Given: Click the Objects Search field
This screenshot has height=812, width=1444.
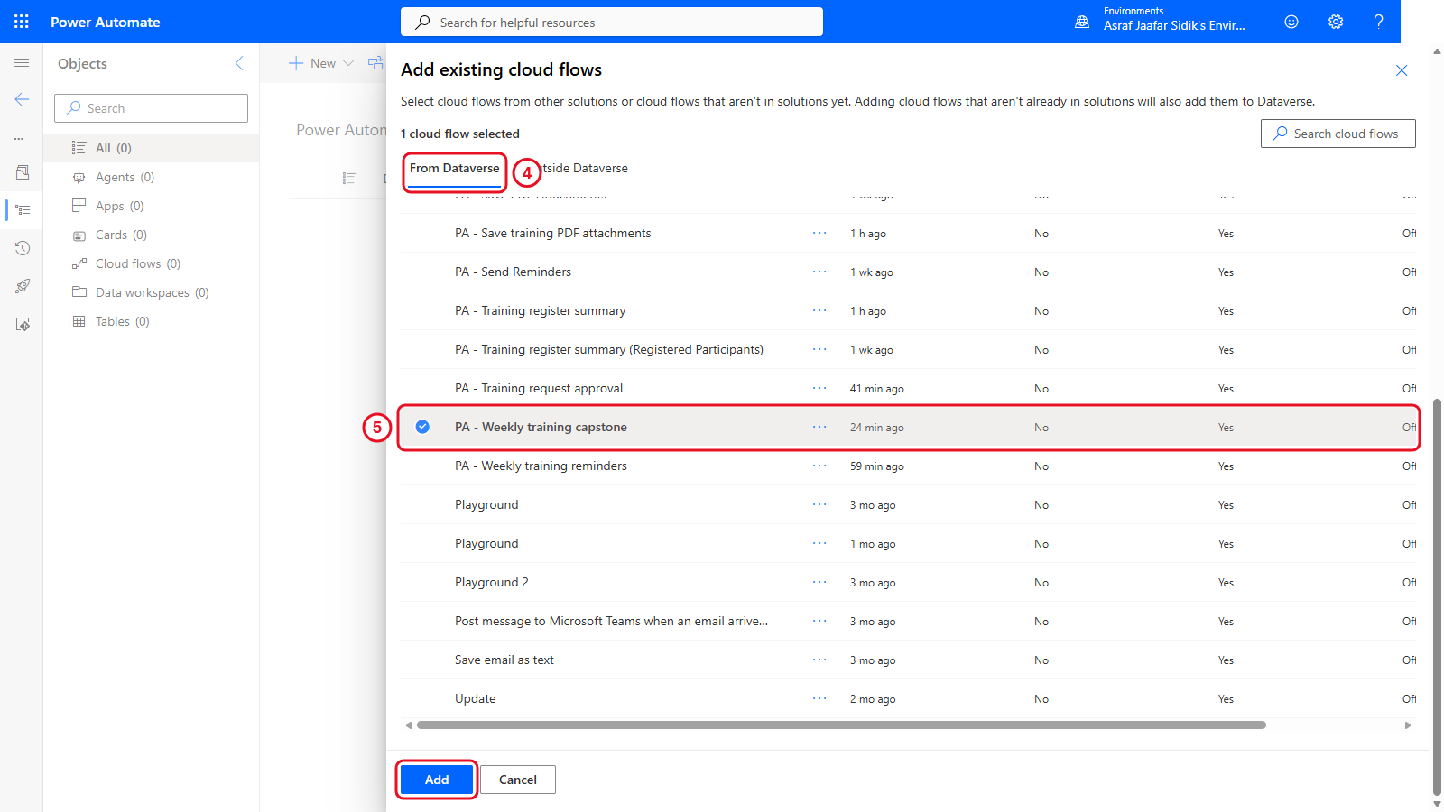Looking at the screenshot, I should point(151,108).
